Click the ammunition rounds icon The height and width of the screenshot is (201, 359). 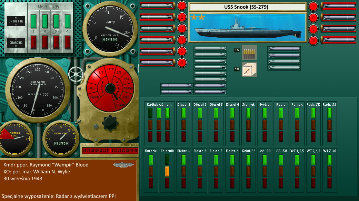(x=249, y=51)
